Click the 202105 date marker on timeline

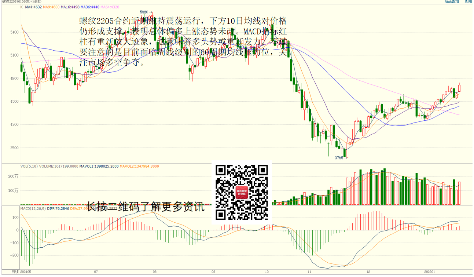(25, 272)
